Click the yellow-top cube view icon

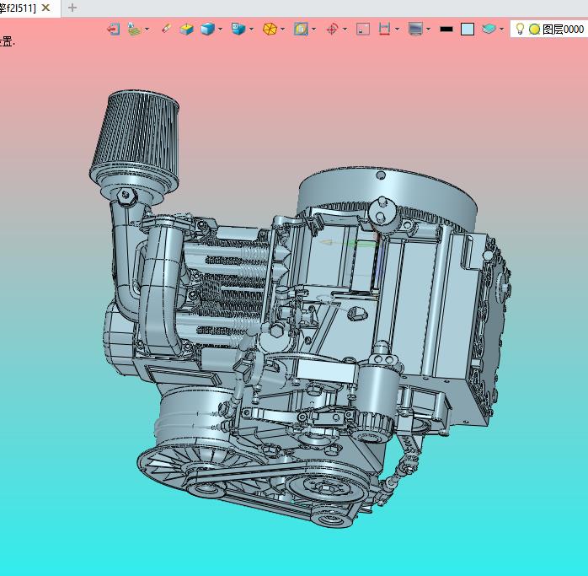(x=186, y=29)
